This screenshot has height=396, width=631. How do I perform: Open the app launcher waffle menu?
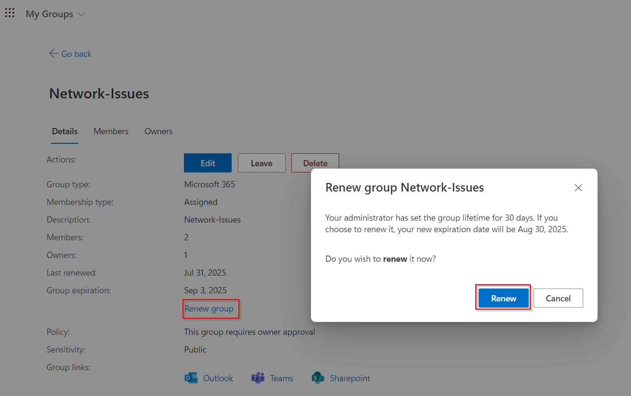[10, 13]
